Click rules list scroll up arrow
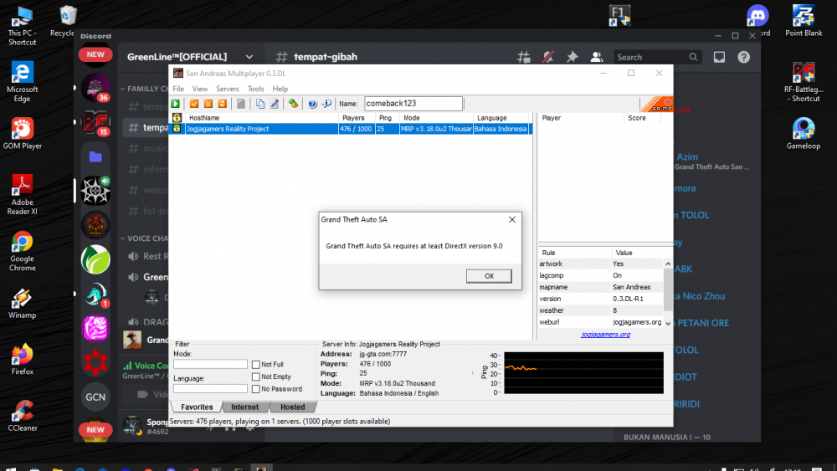Image resolution: width=837 pixels, height=471 pixels. coord(668,264)
